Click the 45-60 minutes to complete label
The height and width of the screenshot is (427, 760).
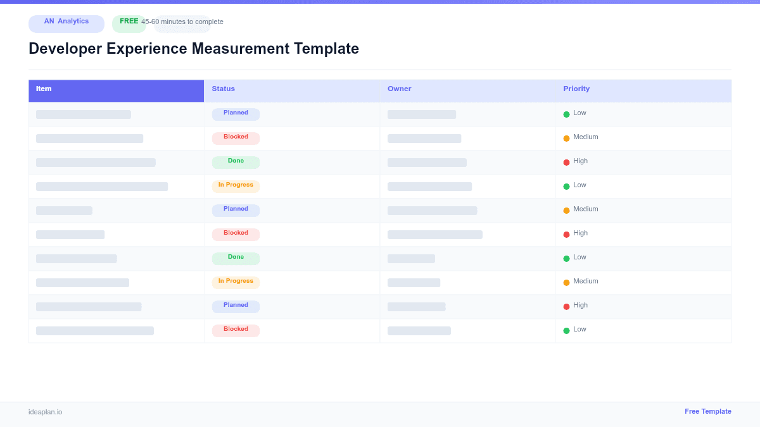pyautogui.click(x=182, y=22)
